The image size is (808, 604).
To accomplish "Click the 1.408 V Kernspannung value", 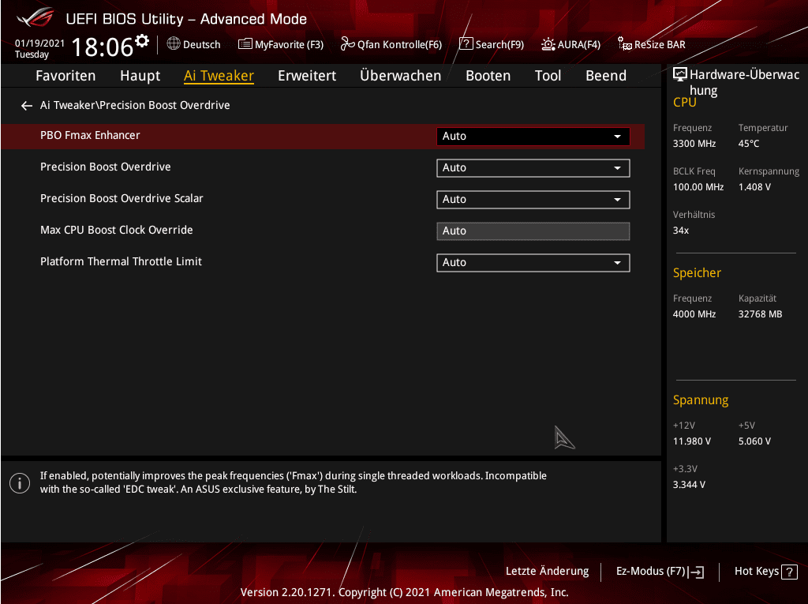I will pos(754,186).
